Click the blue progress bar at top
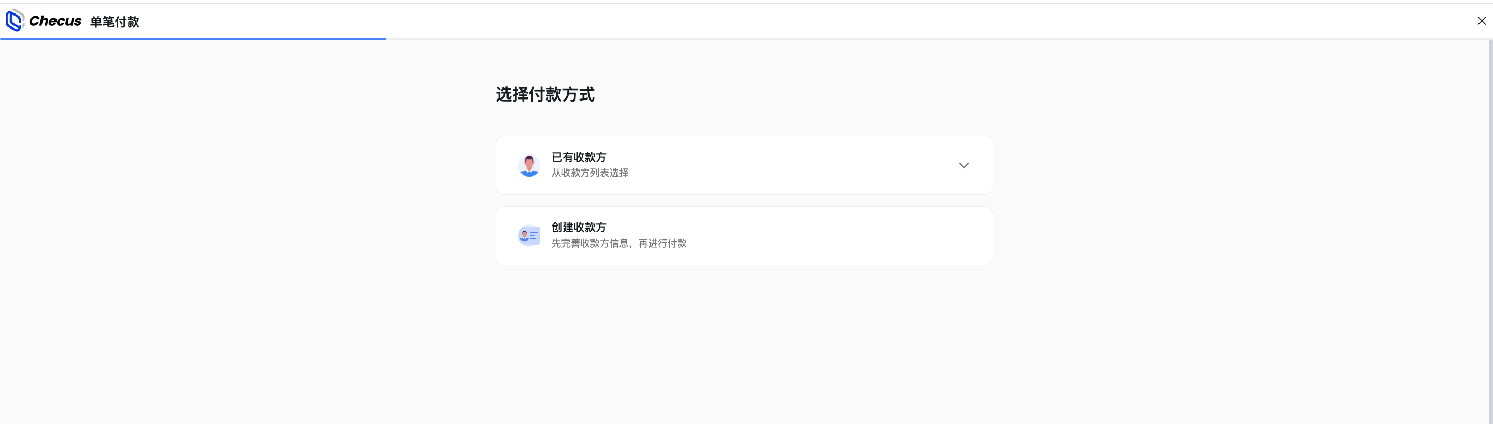Viewport: 1493px width, 424px height. point(193,39)
